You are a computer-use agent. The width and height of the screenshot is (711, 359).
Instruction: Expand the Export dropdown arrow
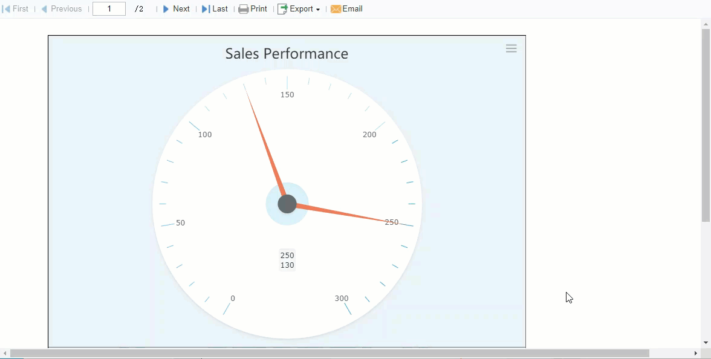(318, 10)
